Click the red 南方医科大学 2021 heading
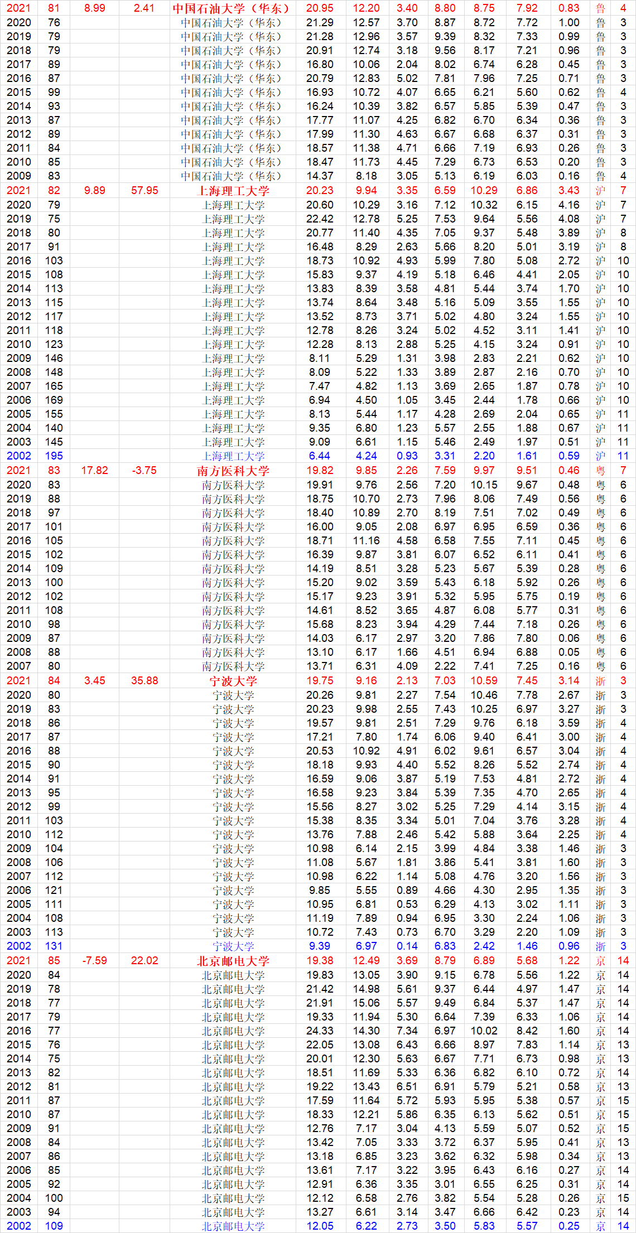This screenshot has width=636, height=1233. point(233,471)
